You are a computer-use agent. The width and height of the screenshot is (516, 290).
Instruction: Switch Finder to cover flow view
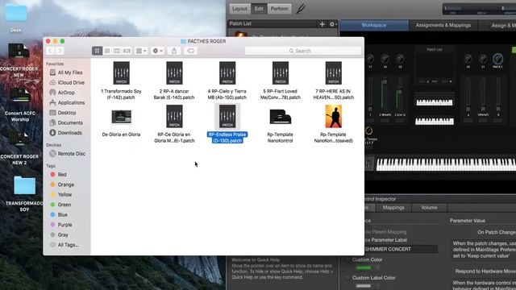[x=127, y=51]
